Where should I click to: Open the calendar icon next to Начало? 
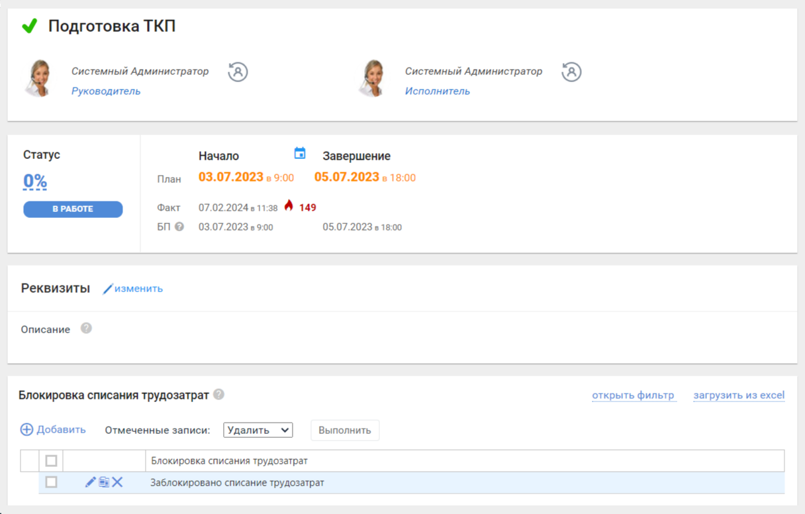(x=300, y=154)
